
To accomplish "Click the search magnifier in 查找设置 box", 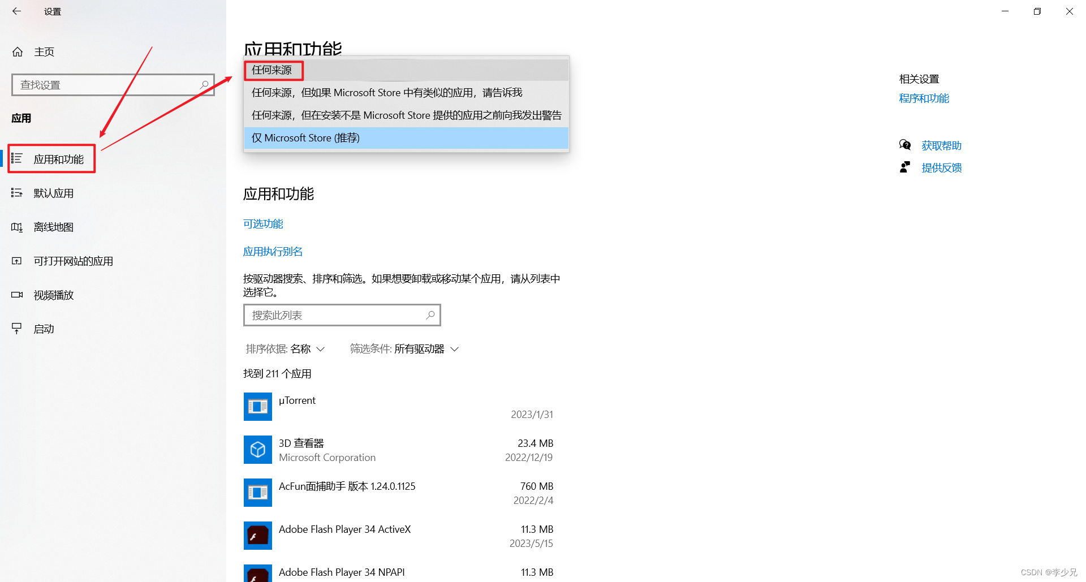I will [205, 85].
